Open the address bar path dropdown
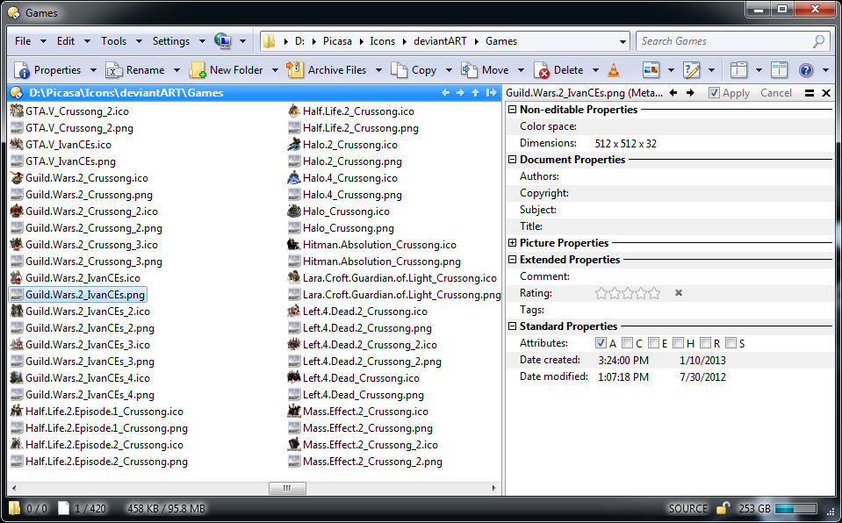The image size is (842, 523). 623,41
